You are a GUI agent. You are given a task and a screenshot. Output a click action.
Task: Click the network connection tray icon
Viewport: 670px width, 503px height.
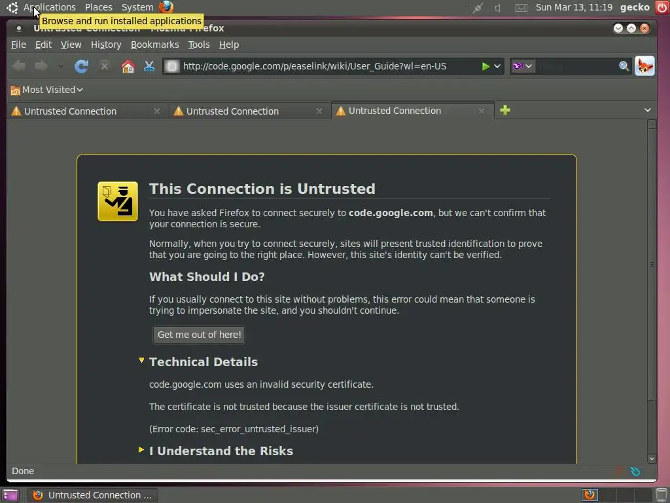pos(477,8)
